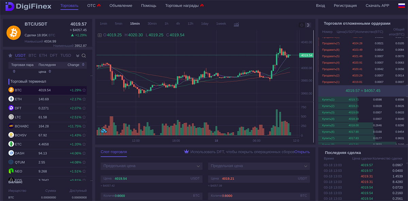Open the chart indicators icon
Image resolution: width=408 pixels, height=201 pixels.
(x=236, y=24)
